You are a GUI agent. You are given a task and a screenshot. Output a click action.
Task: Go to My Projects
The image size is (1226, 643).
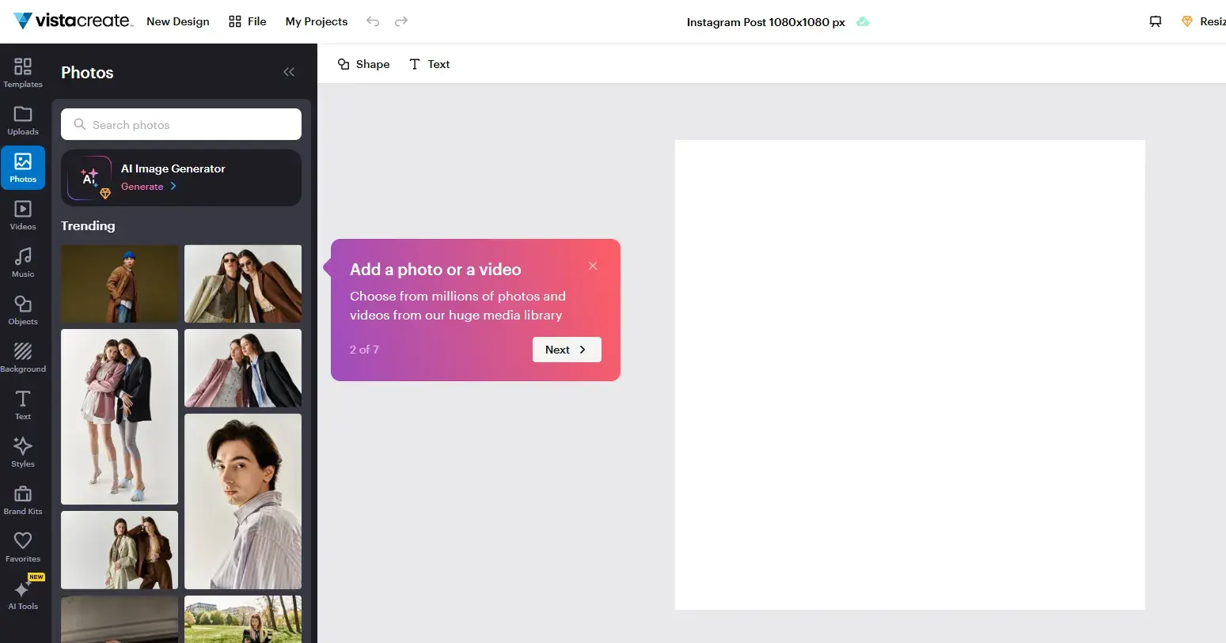click(316, 21)
